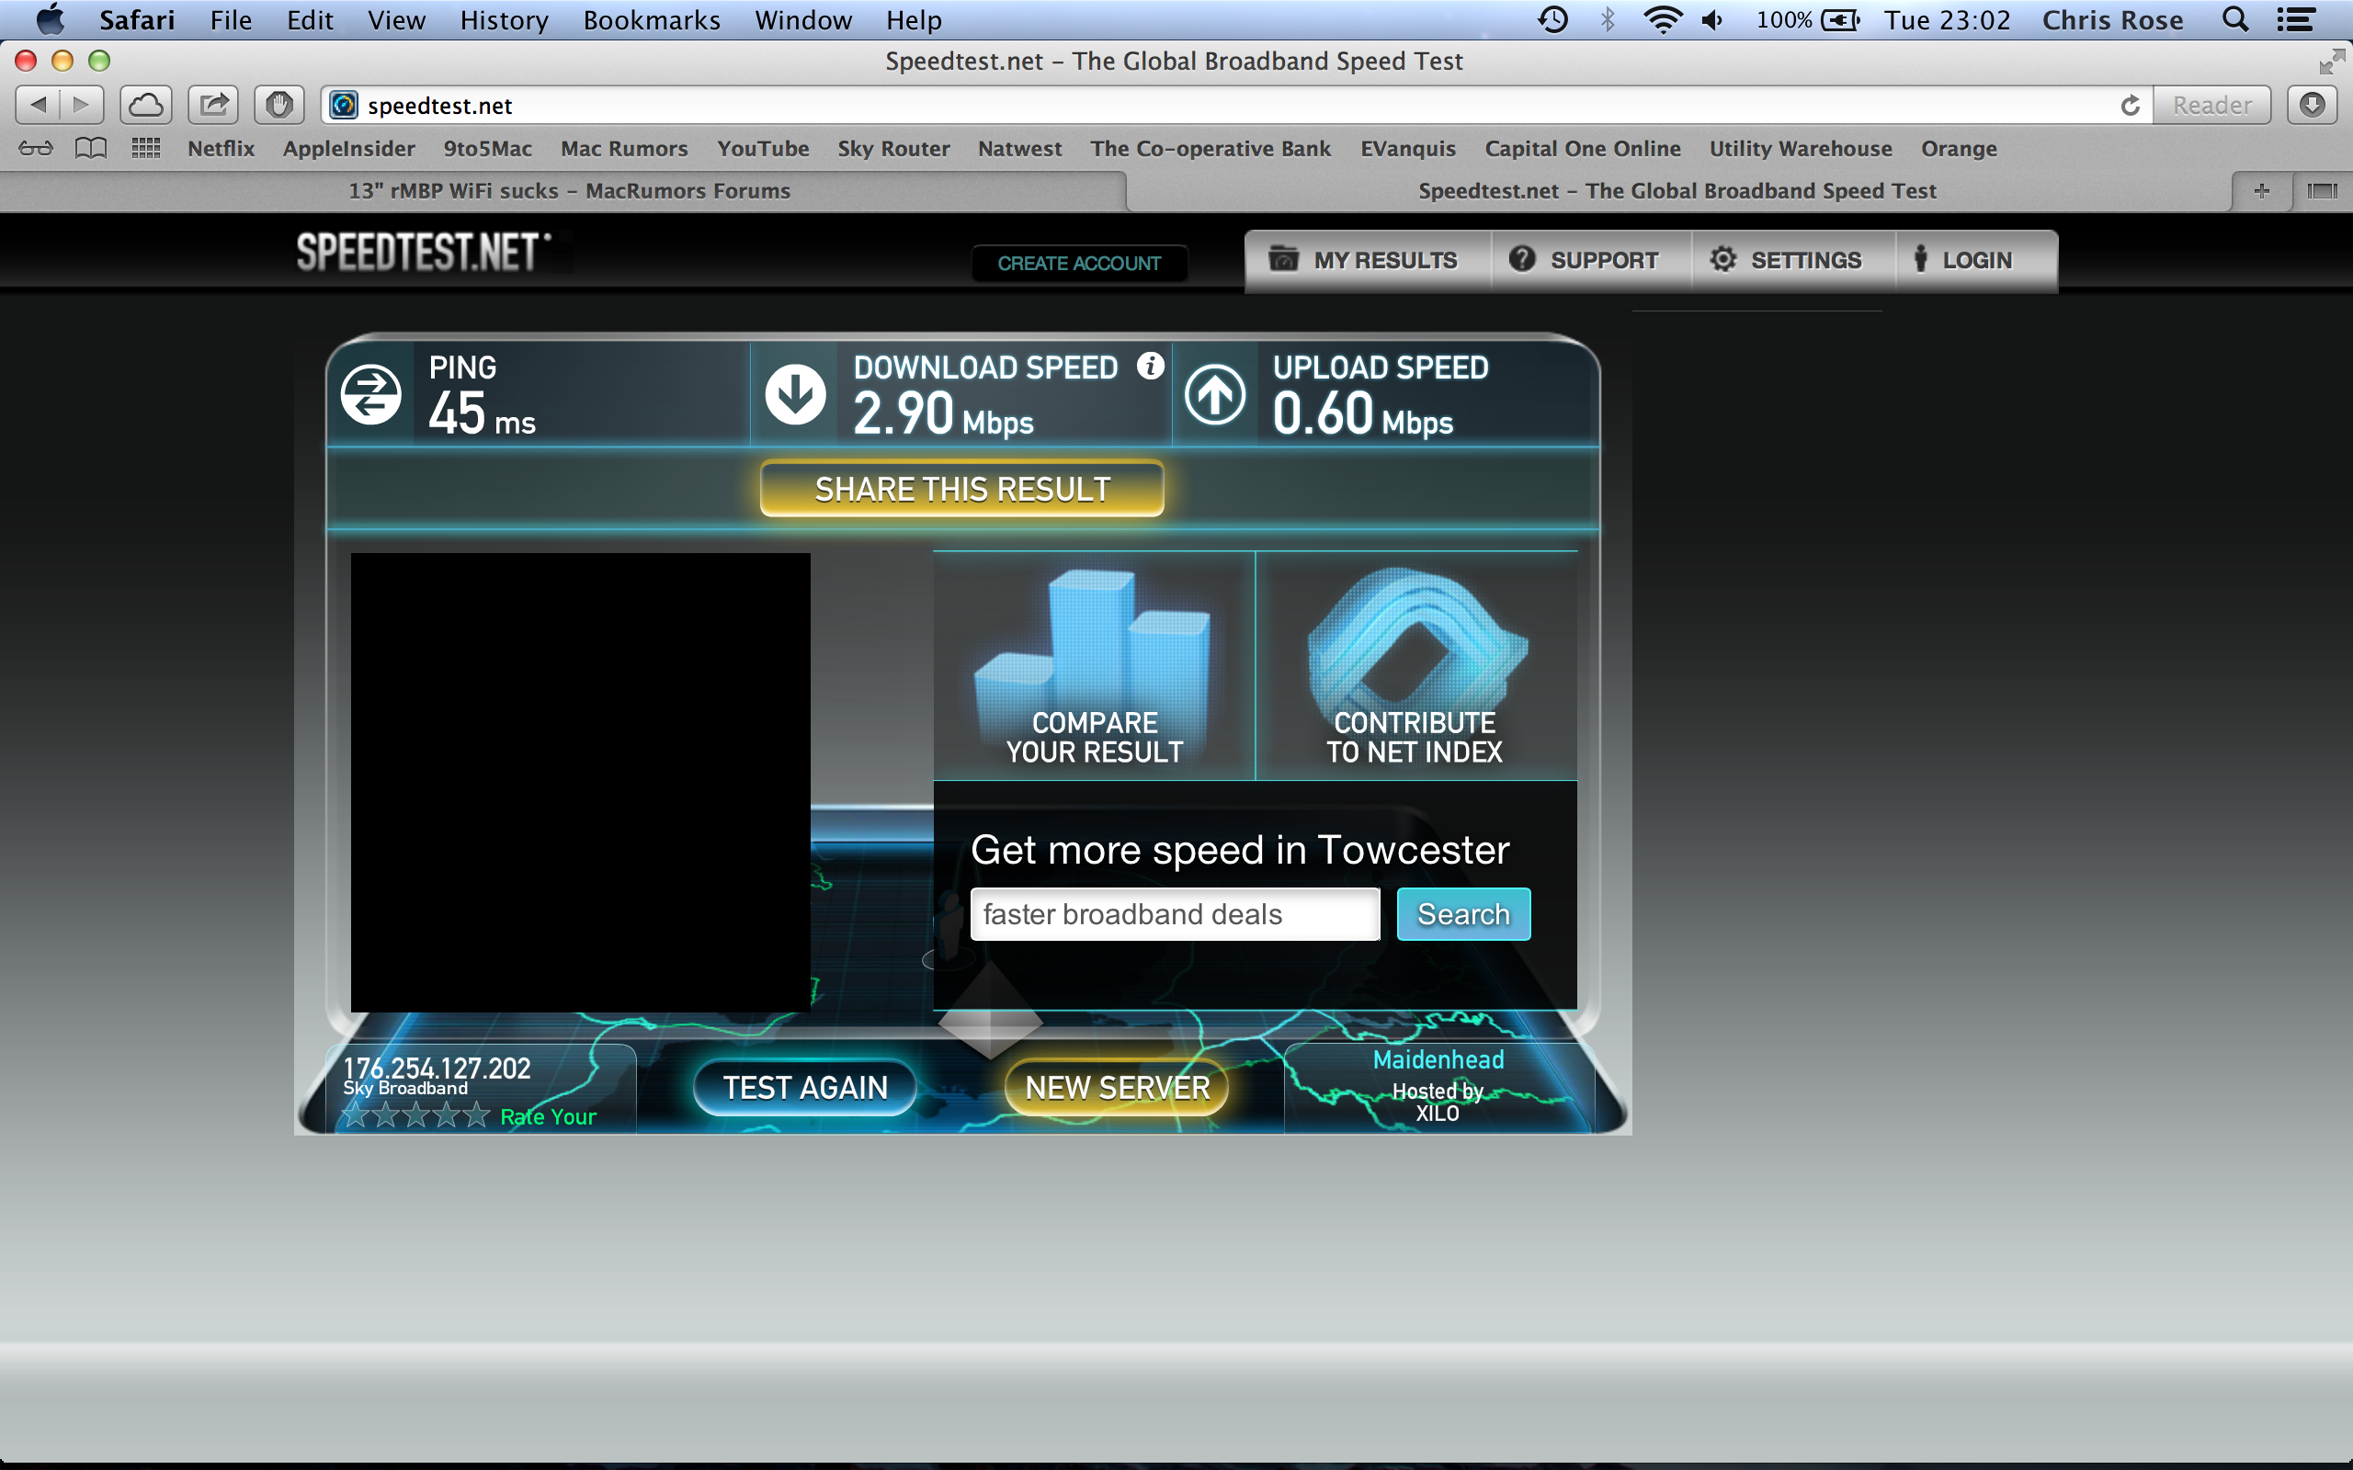Open Time Machine menu bar icon

(x=1552, y=19)
